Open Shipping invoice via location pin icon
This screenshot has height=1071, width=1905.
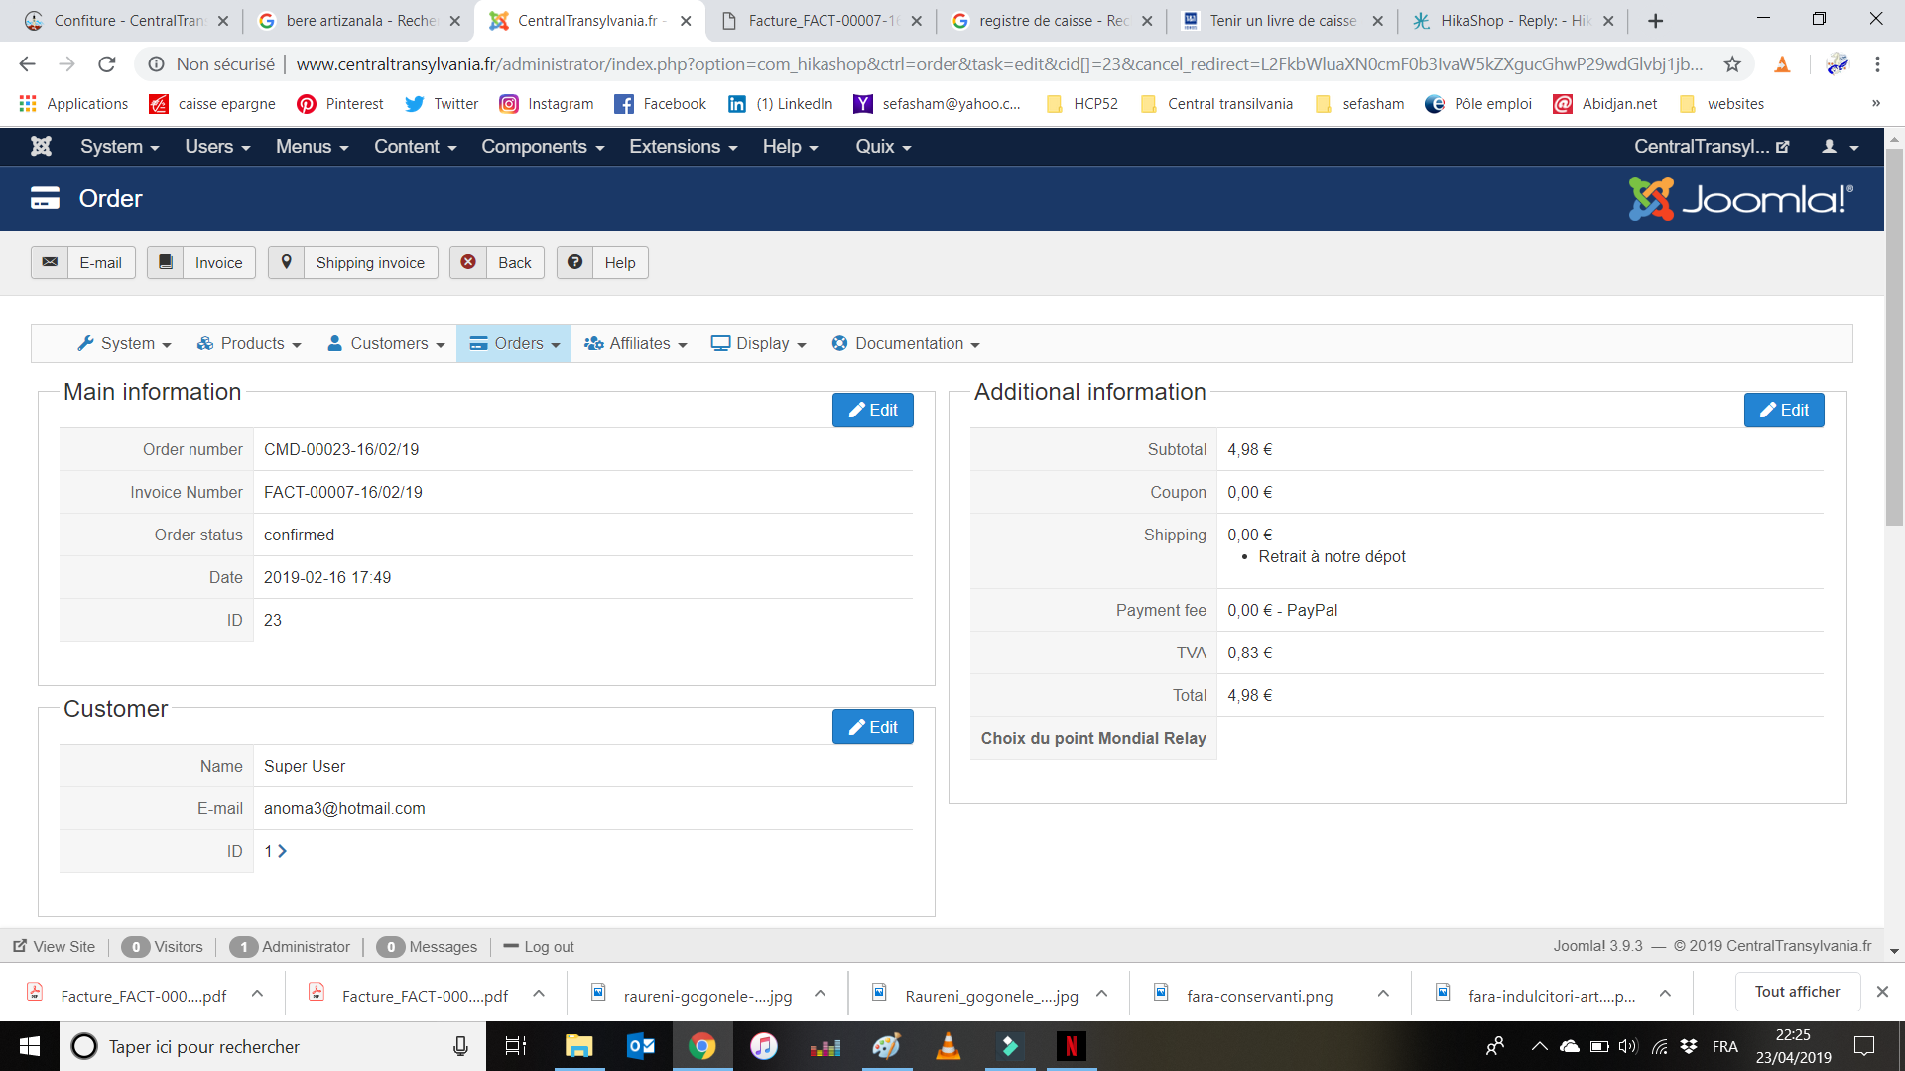tap(287, 263)
